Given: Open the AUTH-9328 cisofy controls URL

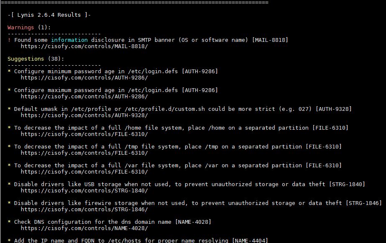Looking at the screenshot, I should (x=84, y=115).
